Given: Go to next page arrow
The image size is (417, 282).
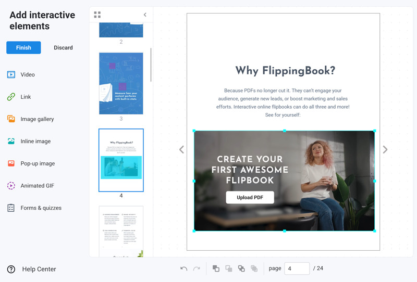Looking at the screenshot, I should [x=385, y=149].
